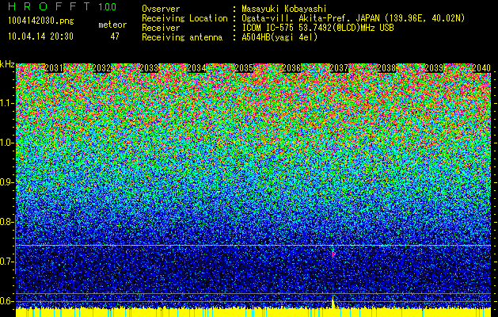The width and height of the screenshot is (498, 317).
Task: Click the 0.8 frequency axis label
Action: point(6,222)
